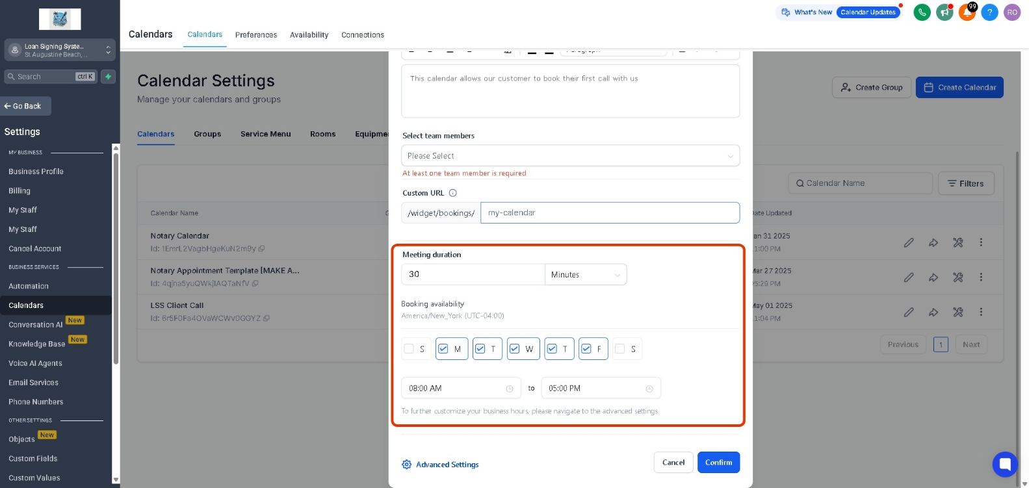Screen dimensions: 1029x488
Task: Open the Select team members dropdown
Action: pos(570,156)
